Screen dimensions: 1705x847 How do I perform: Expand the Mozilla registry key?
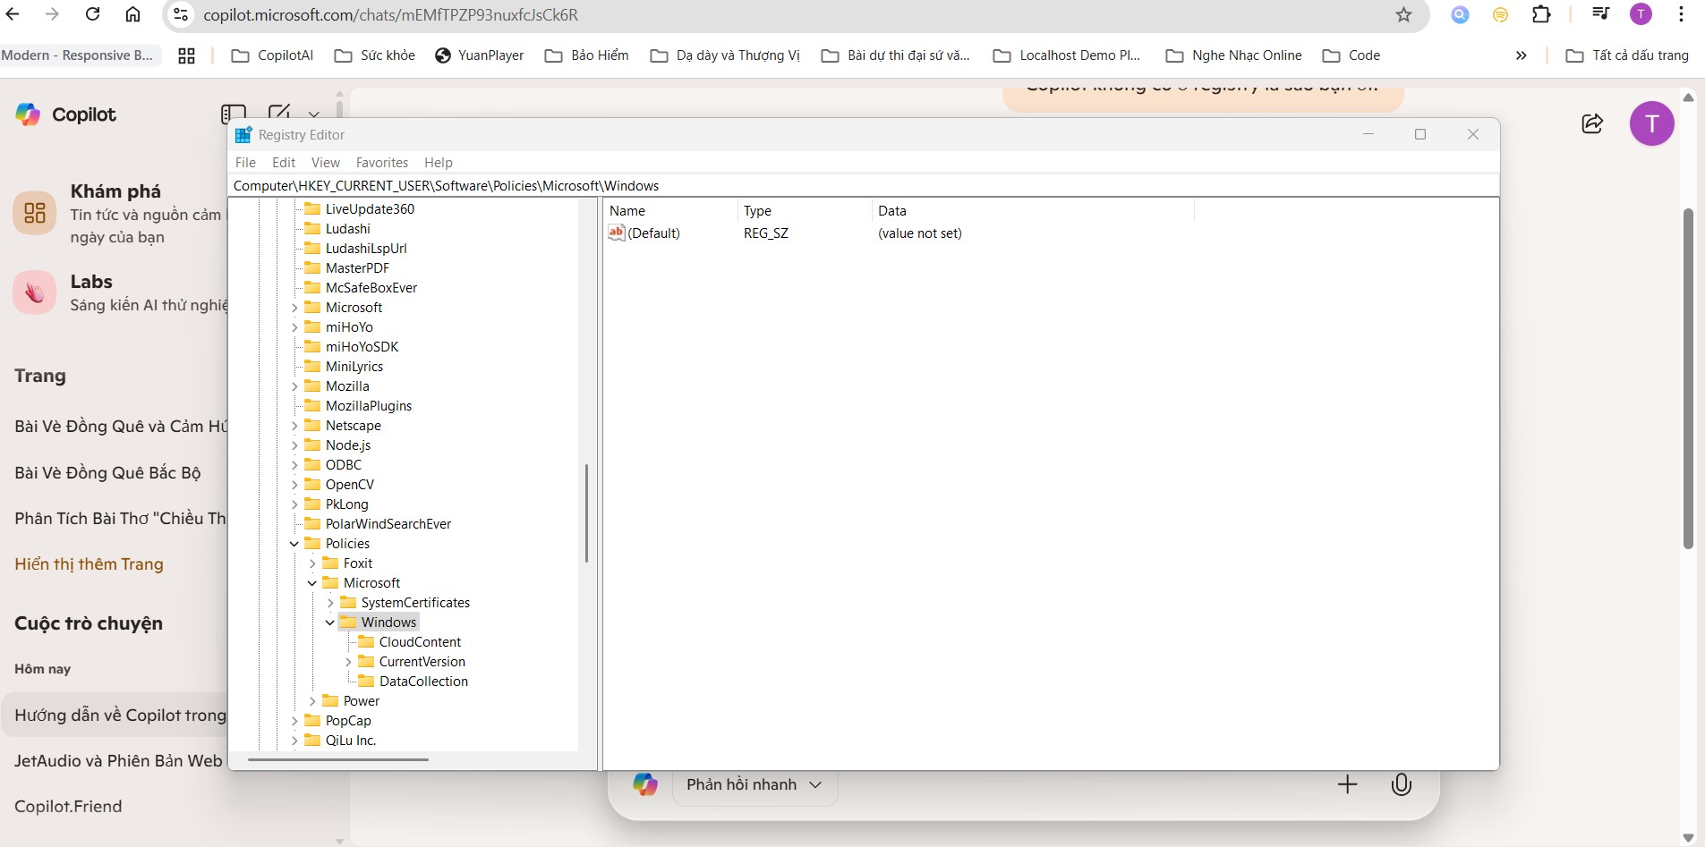(296, 386)
